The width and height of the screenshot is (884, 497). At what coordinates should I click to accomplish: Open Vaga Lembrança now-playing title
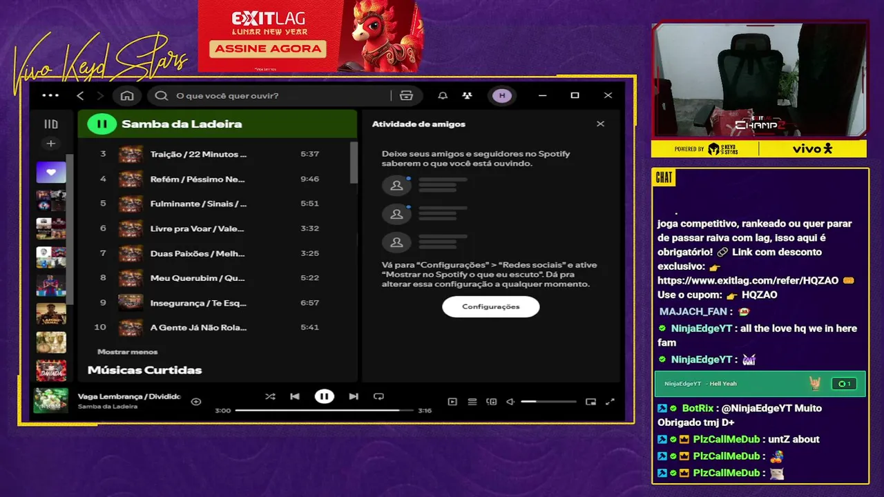click(129, 396)
